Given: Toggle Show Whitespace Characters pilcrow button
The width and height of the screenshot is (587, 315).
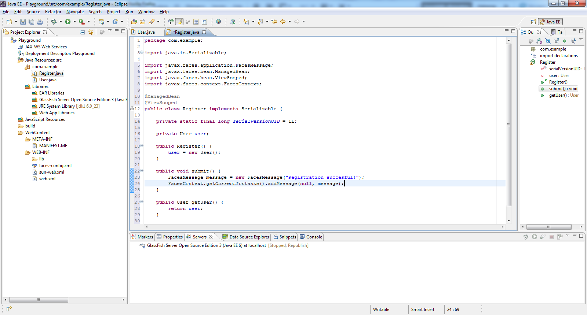Looking at the screenshot, I should (x=204, y=22).
